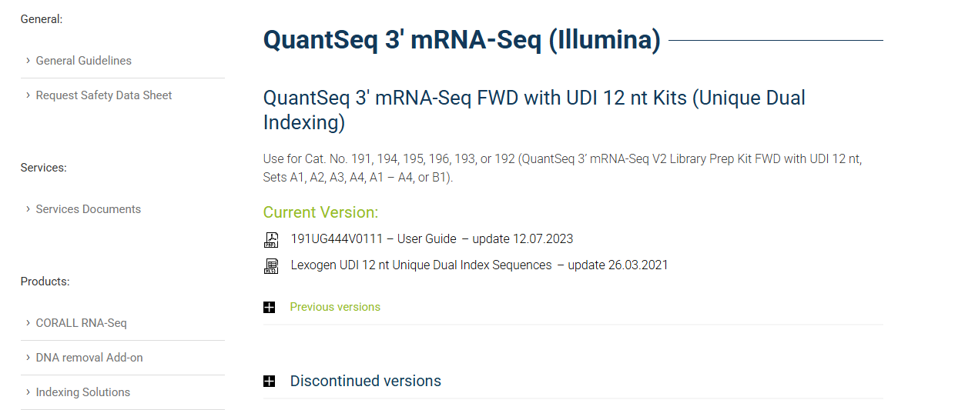Image resolution: width=975 pixels, height=410 pixels.
Task: Click the chevron arrow before DNA removal Add-on
Action: [x=28, y=358]
